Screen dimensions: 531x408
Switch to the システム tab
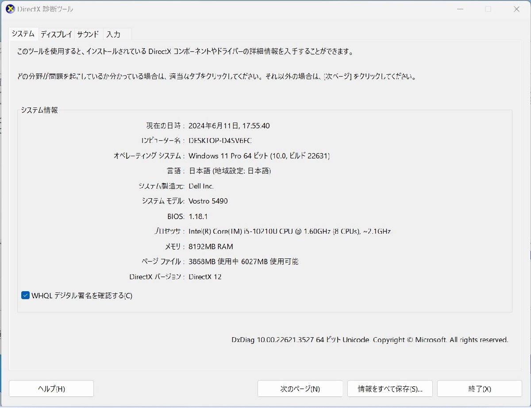coord(23,34)
